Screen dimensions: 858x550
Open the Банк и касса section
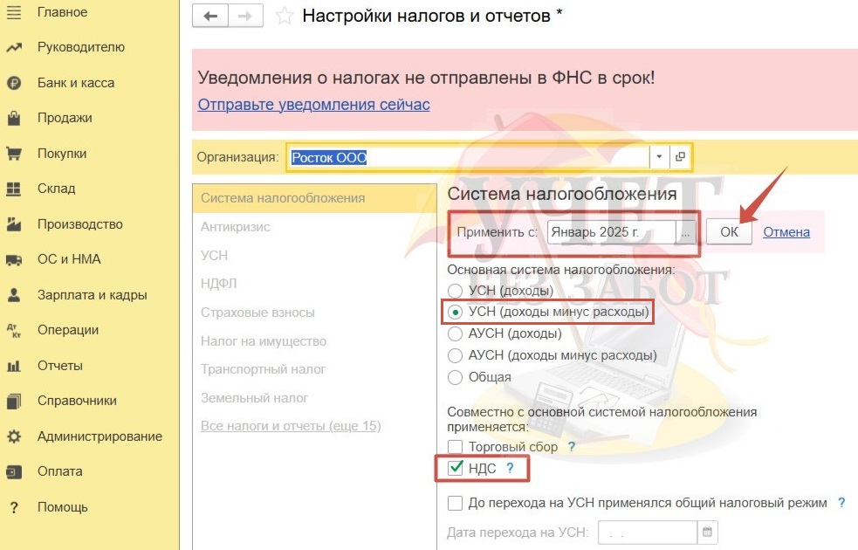click(76, 83)
